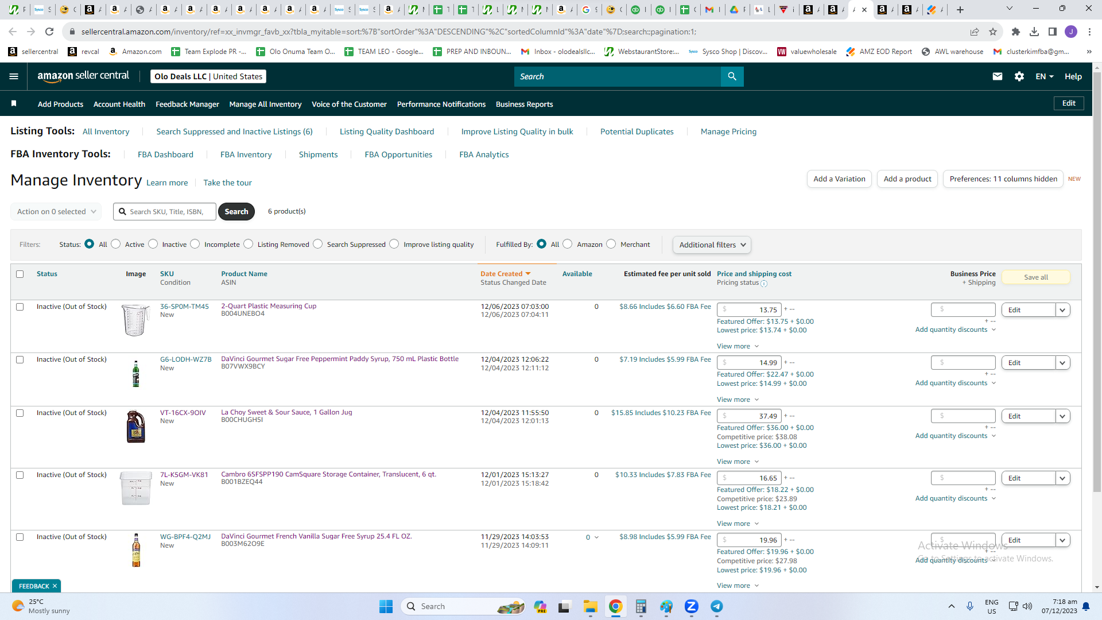Open the browser side panel icon

1053,32
